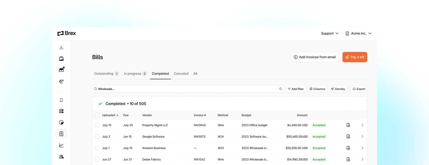This screenshot has height=165, width=429.
Task: Click the Vendor column header
Action: tap(147, 115)
